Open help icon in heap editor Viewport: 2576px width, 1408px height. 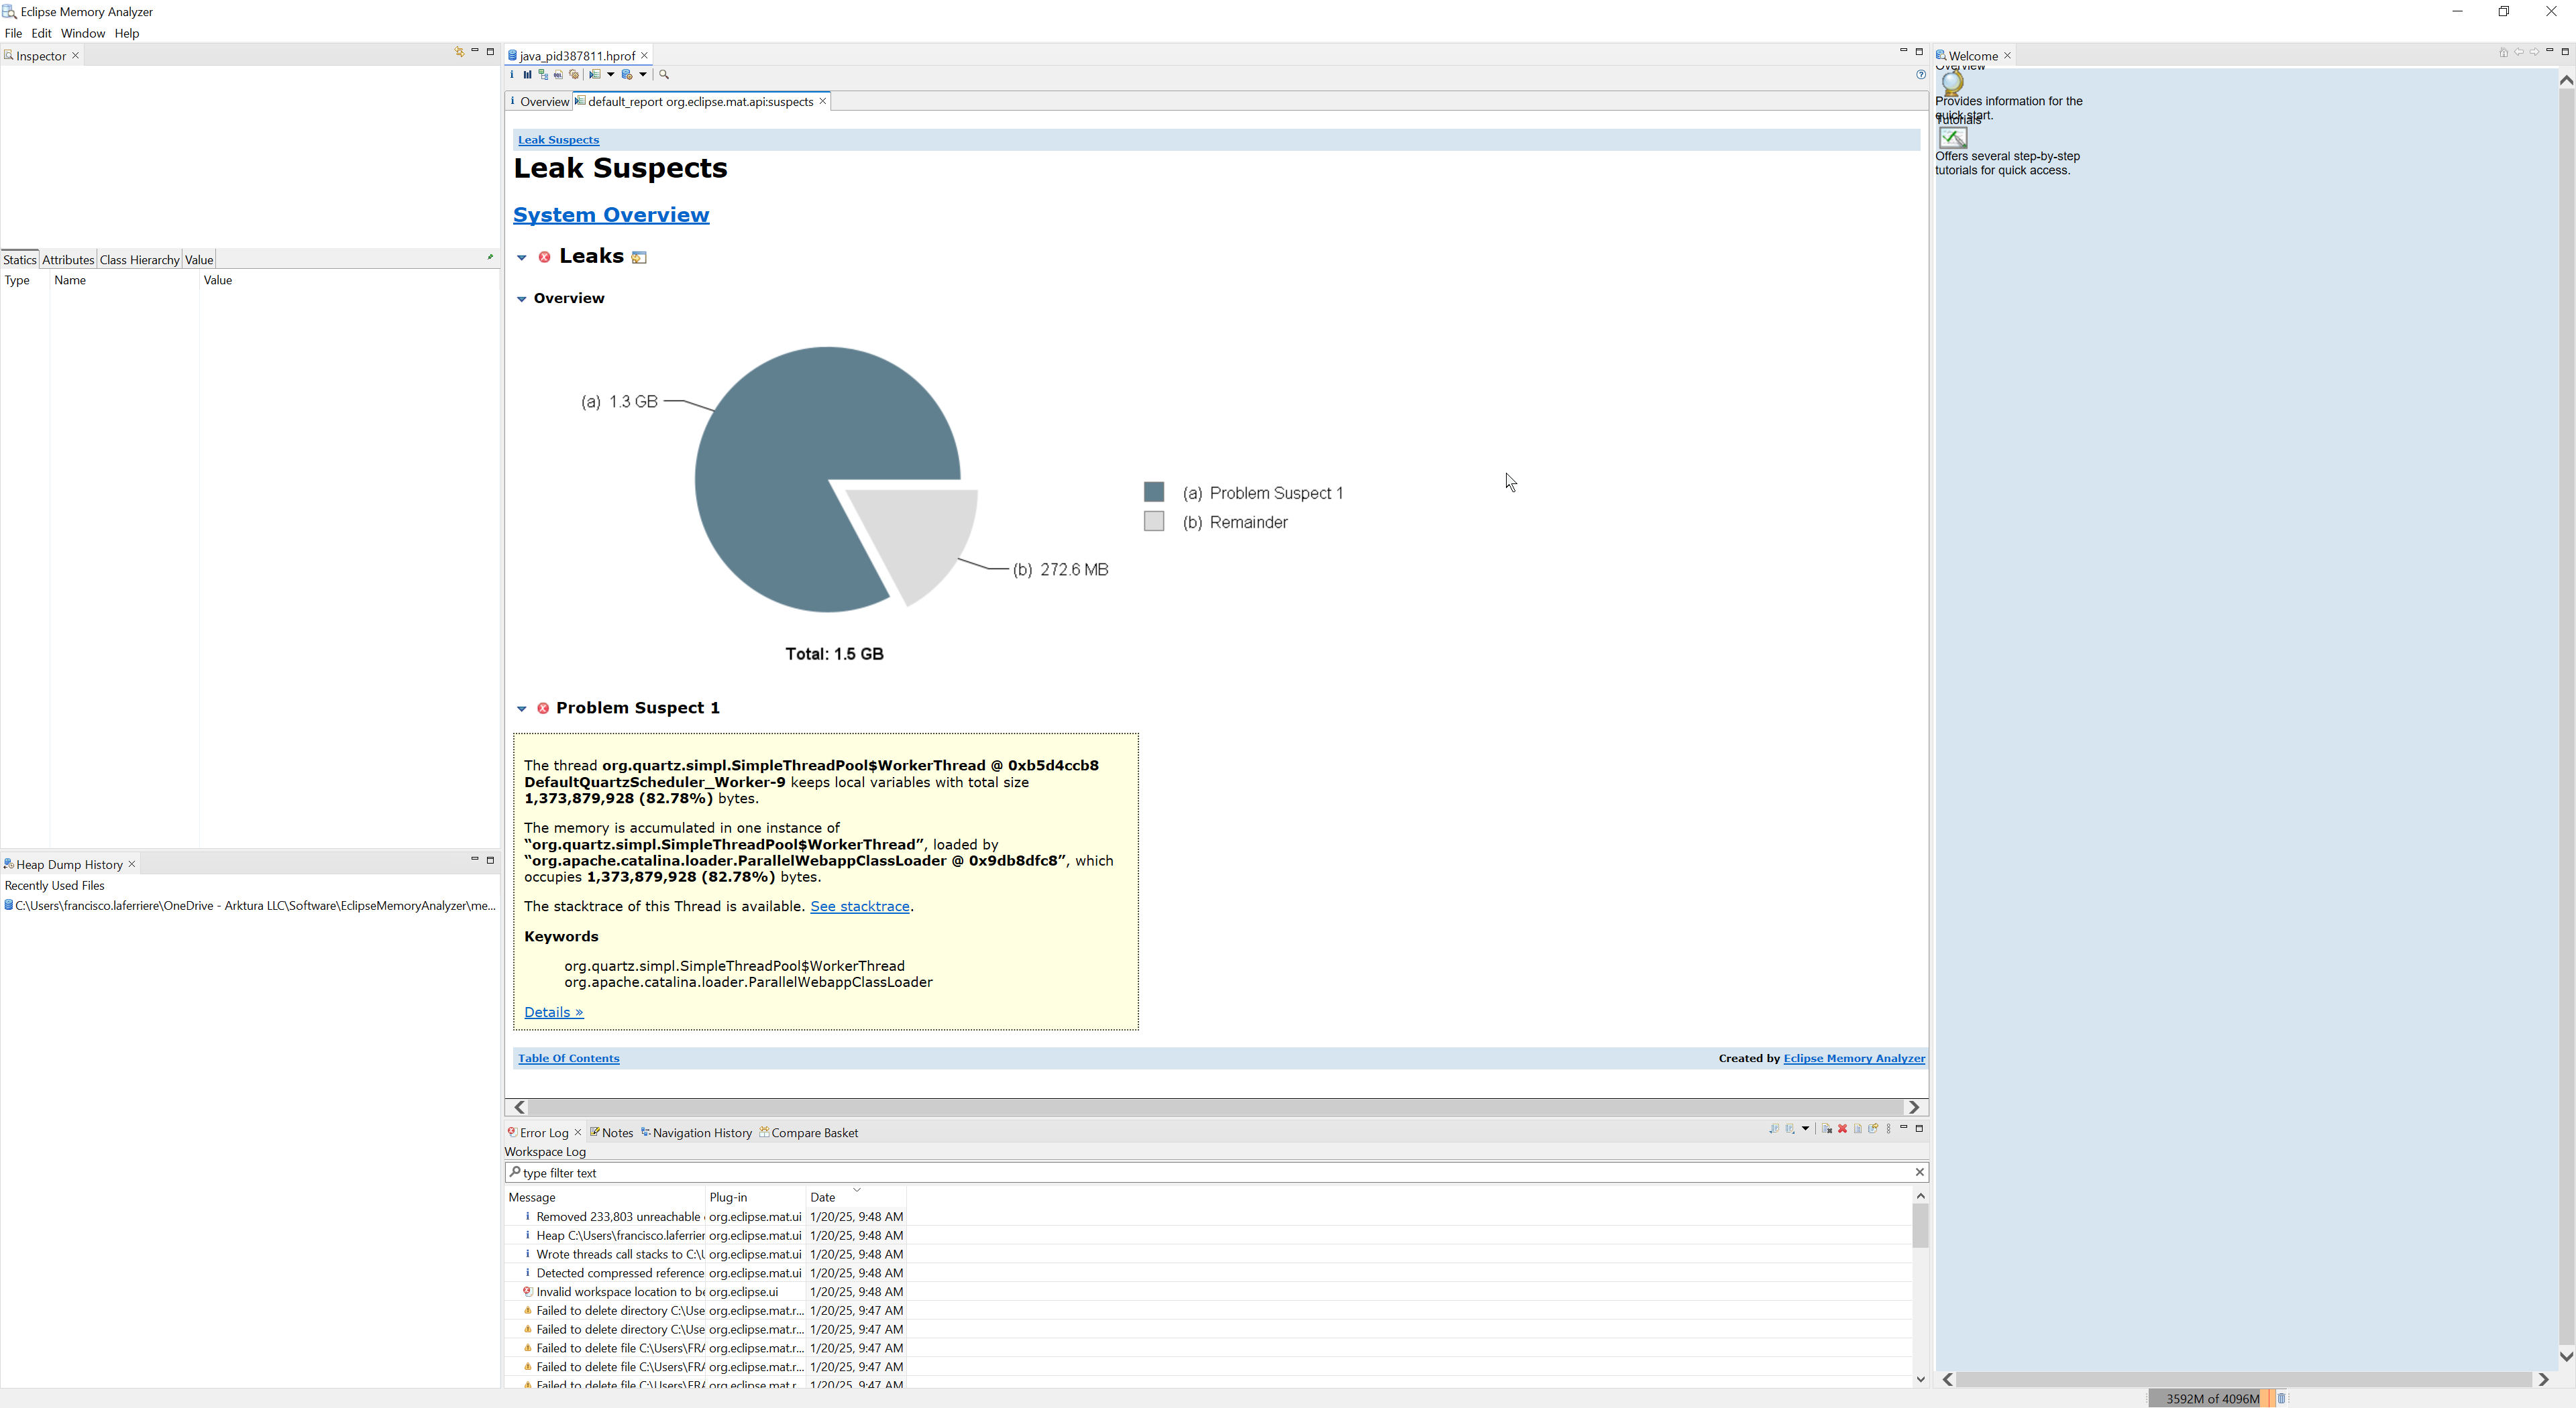[x=1920, y=74]
